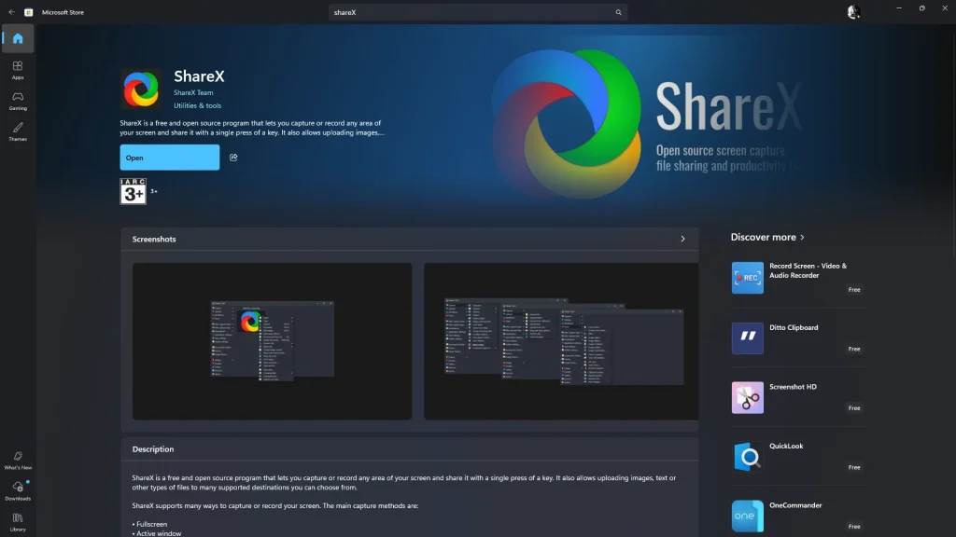This screenshot has height=537, width=956.
Task: Go back with the back arrow
Action: click(11, 12)
